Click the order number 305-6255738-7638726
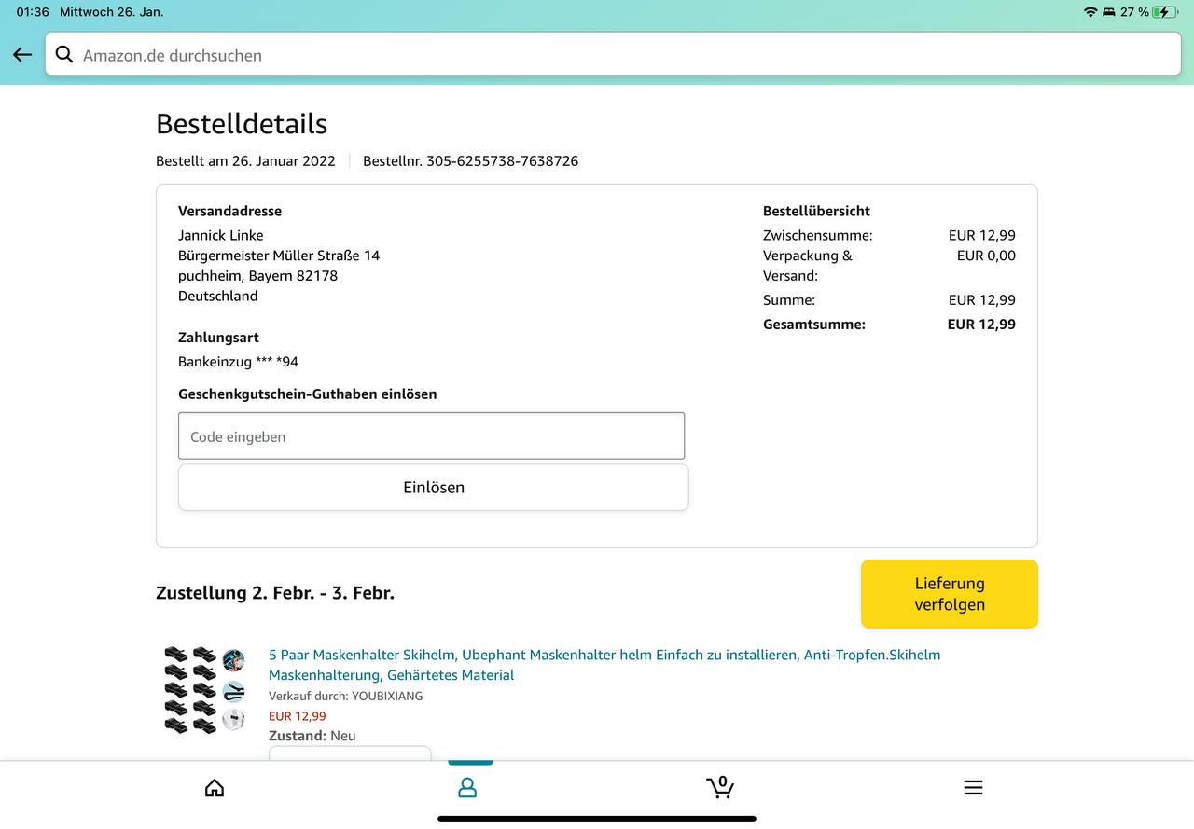Screen dimensions: 1194x829 (x=502, y=161)
